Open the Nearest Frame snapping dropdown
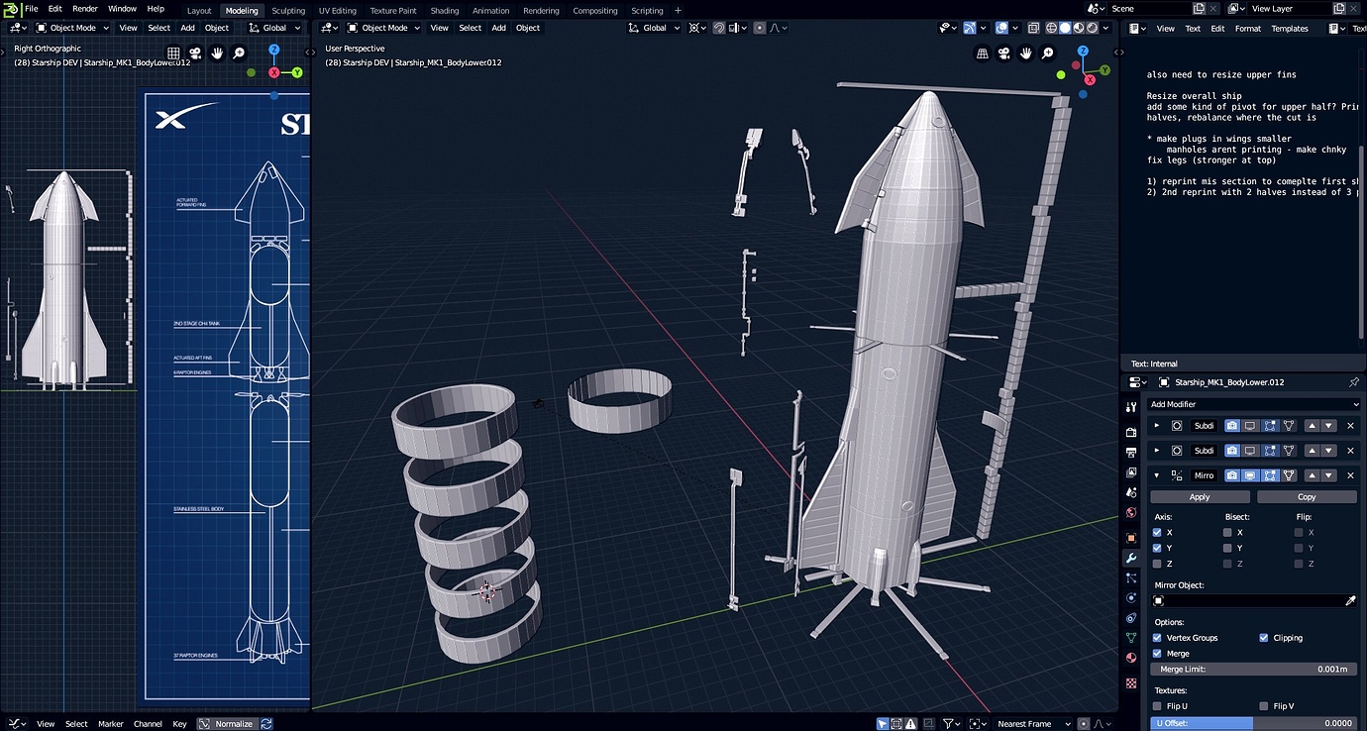 tap(1032, 724)
